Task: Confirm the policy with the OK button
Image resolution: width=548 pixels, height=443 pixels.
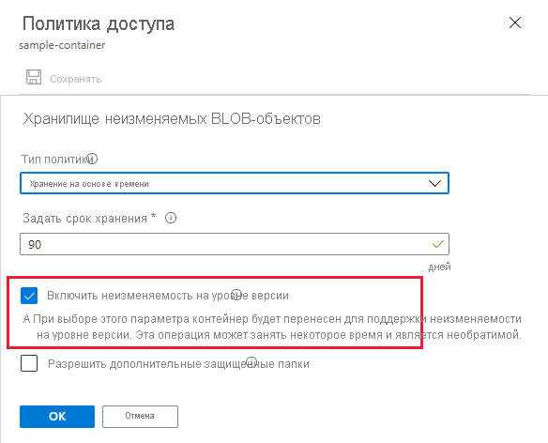Action: 57,417
